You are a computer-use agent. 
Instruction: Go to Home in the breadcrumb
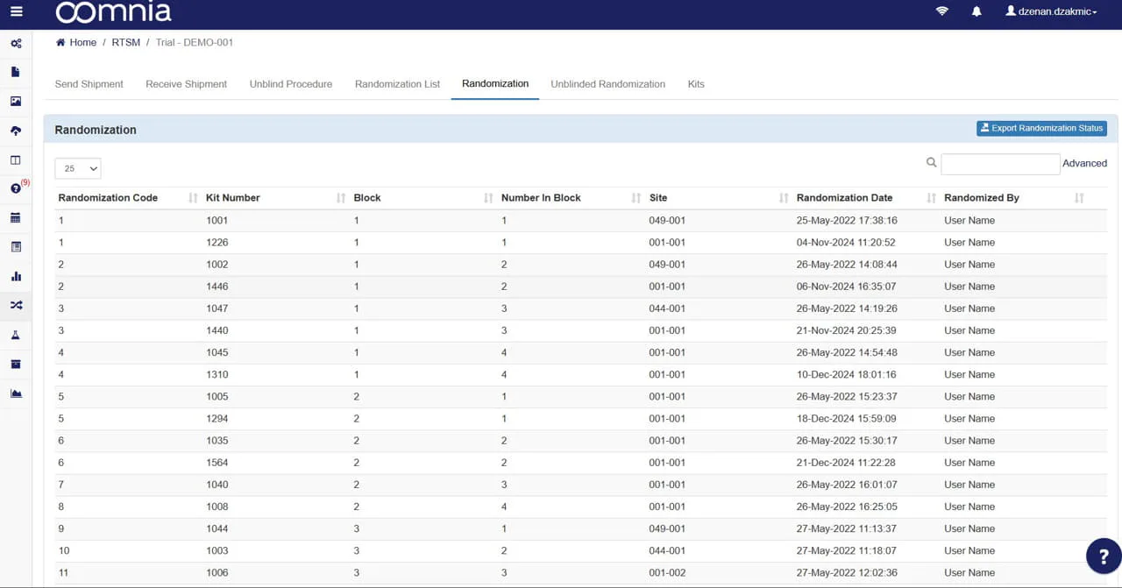tap(76, 42)
